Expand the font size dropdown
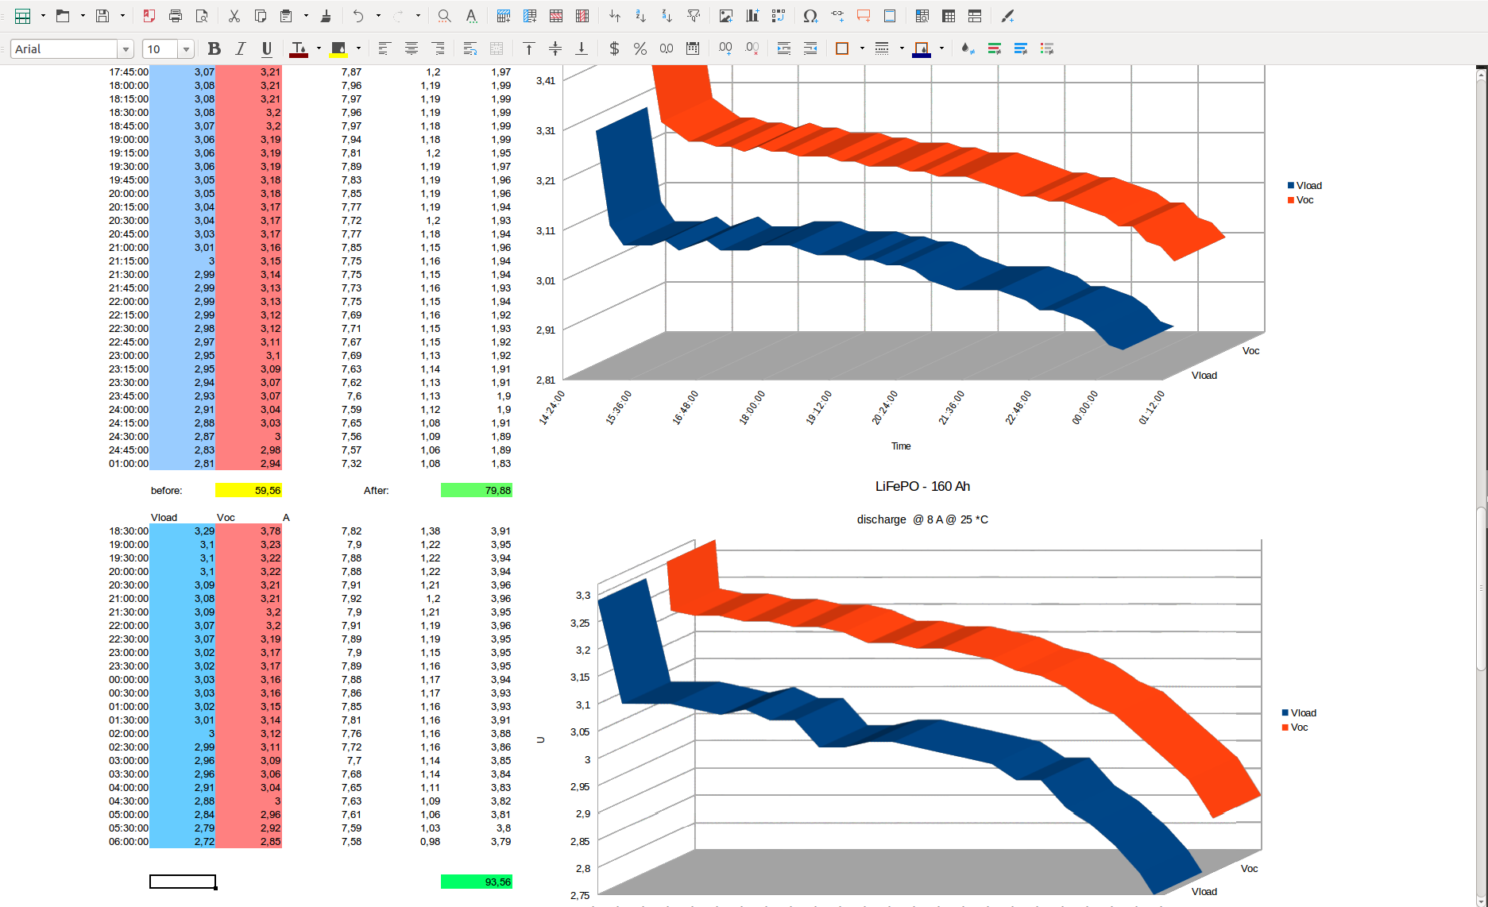1488x907 pixels. click(x=186, y=49)
